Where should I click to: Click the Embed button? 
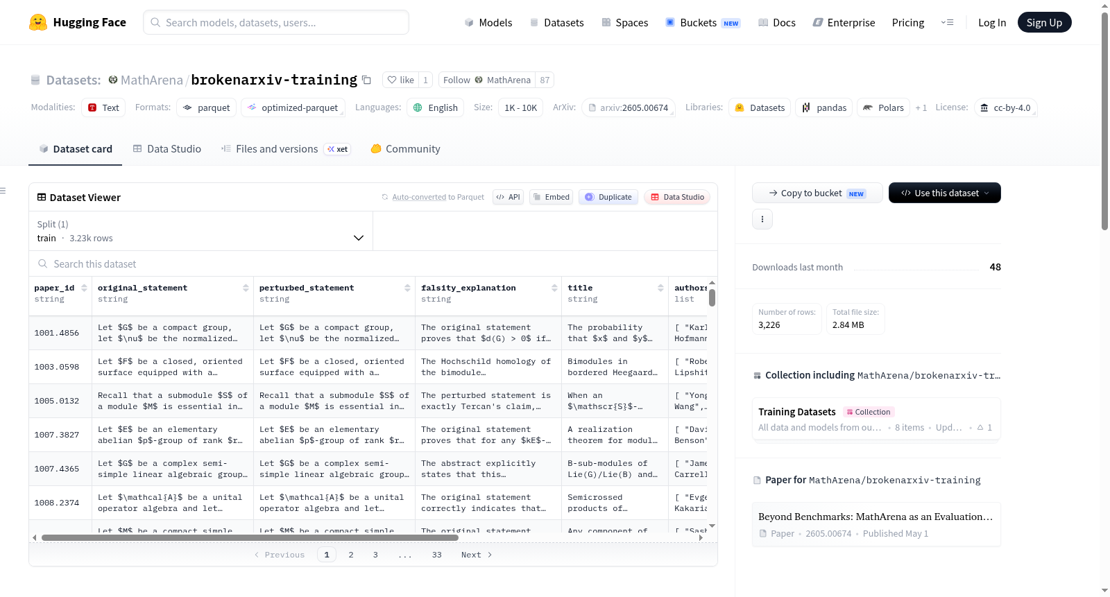[551, 197]
